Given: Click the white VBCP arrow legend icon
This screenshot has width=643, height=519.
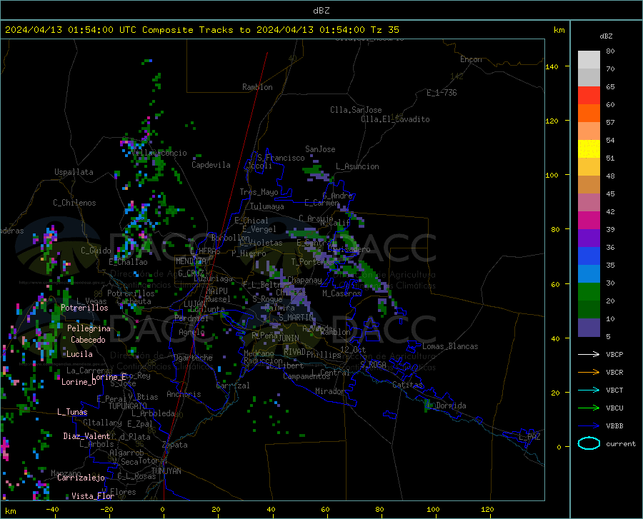Looking at the screenshot, I should [589, 354].
